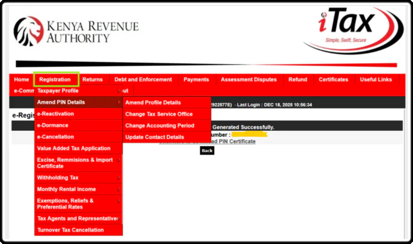Choose Change Accounting Period
Image resolution: width=413 pixels, height=244 pixels.
pos(167,126)
